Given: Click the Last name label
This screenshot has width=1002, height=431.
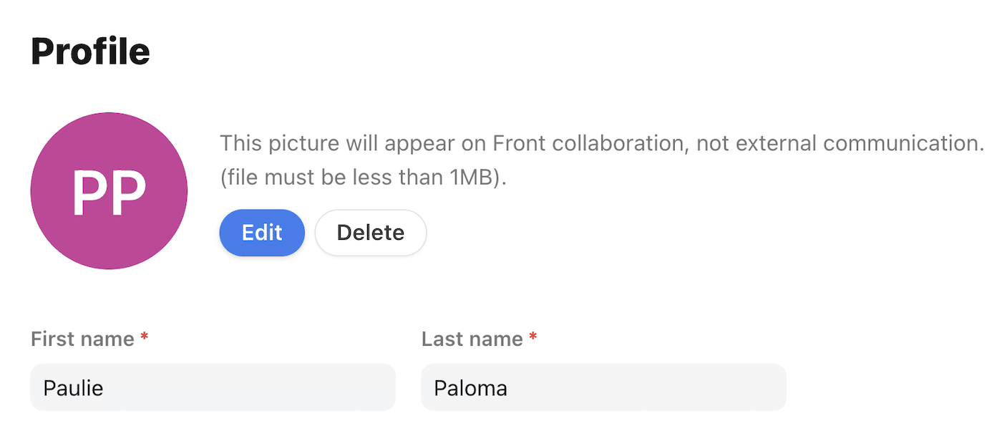Looking at the screenshot, I should [472, 339].
